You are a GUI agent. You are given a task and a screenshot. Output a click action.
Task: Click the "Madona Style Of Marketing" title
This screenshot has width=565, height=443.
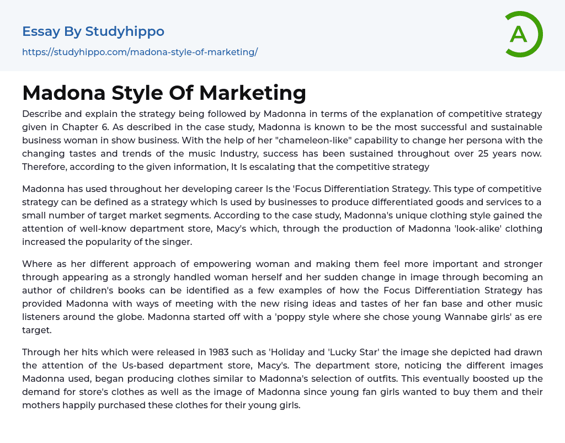(x=164, y=93)
